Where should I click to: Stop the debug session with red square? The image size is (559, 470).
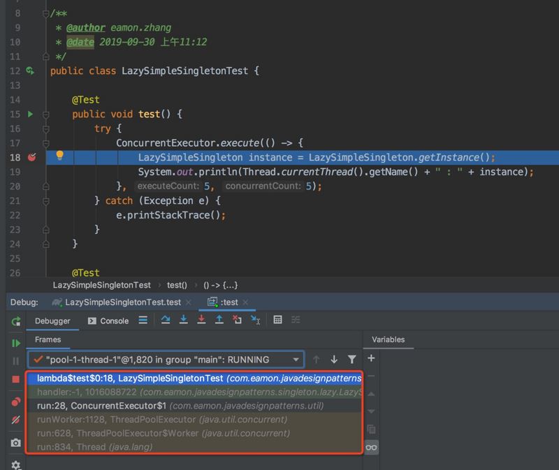click(x=15, y=379)
